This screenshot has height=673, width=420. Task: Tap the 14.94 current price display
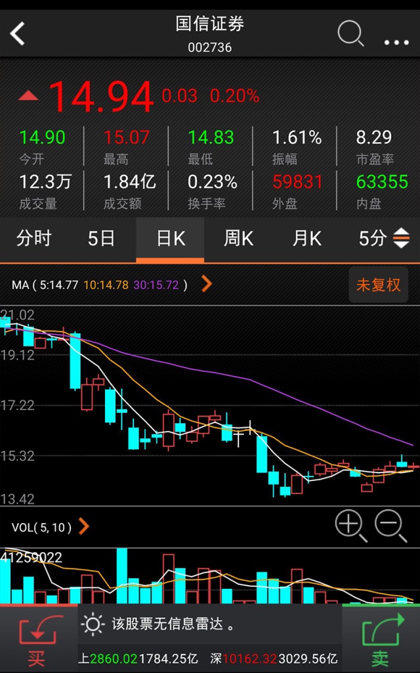point(101,97)
